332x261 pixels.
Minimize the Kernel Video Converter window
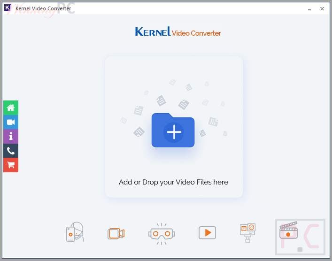tap(309, 9)
